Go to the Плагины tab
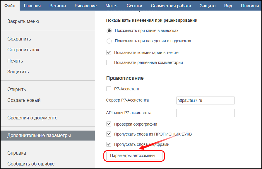This screenshot has width=262, height=169. [x=250, y=6]
